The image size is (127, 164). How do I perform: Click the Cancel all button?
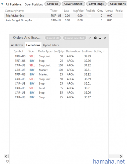[53, 38]
